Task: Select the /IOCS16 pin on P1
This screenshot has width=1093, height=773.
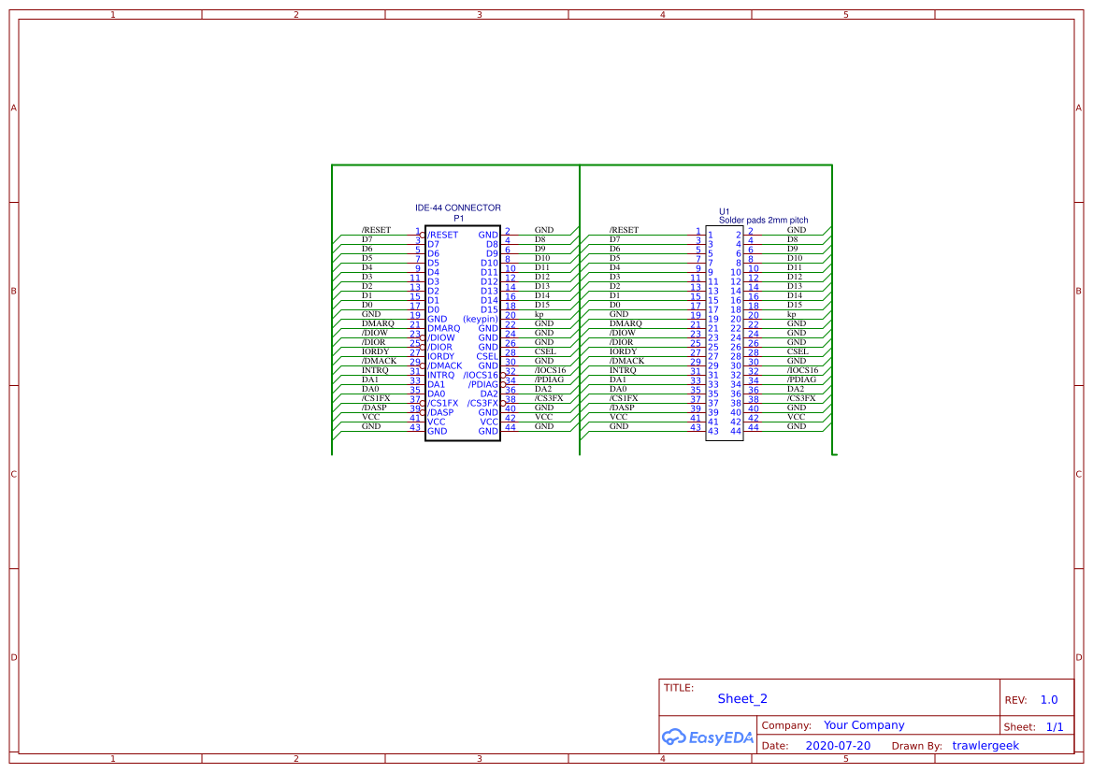Action: coord(481,375)
